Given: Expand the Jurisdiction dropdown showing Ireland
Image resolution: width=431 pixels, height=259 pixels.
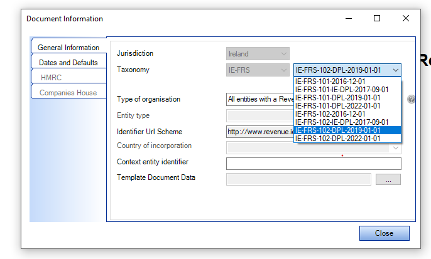Looking at the screenshot, I should pos(258,54).
